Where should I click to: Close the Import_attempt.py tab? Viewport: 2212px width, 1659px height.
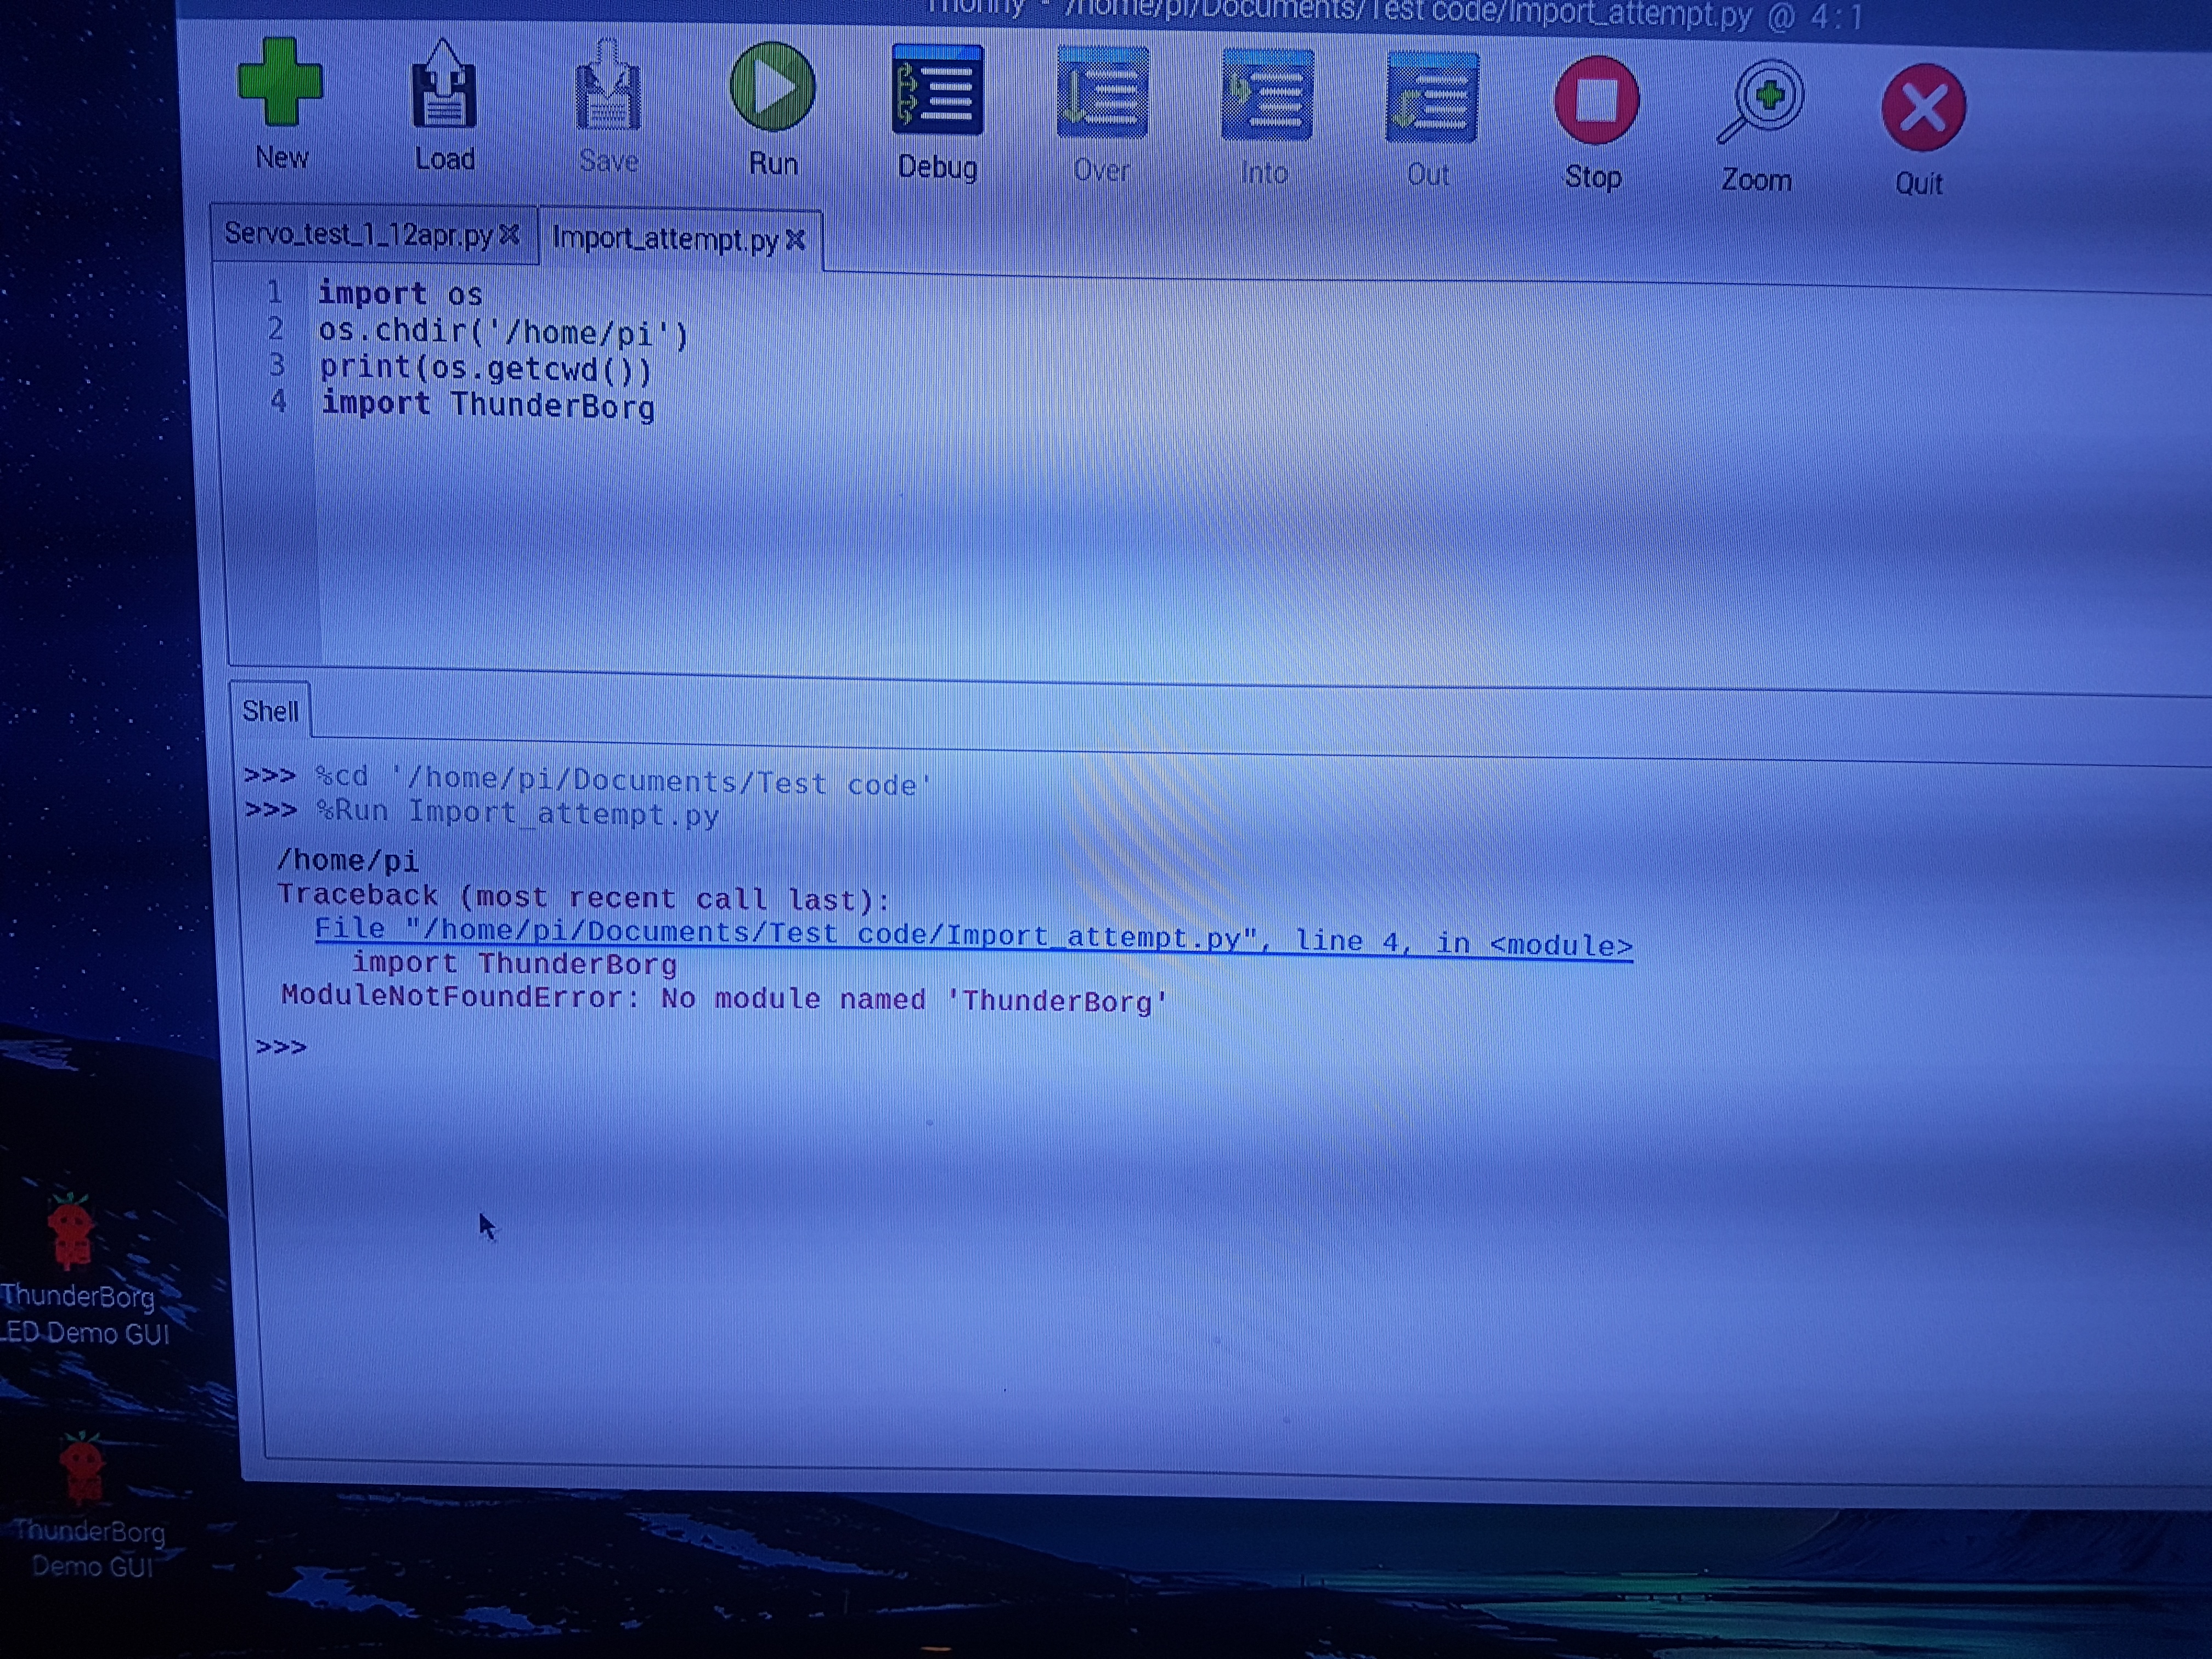tap(796, 240)
